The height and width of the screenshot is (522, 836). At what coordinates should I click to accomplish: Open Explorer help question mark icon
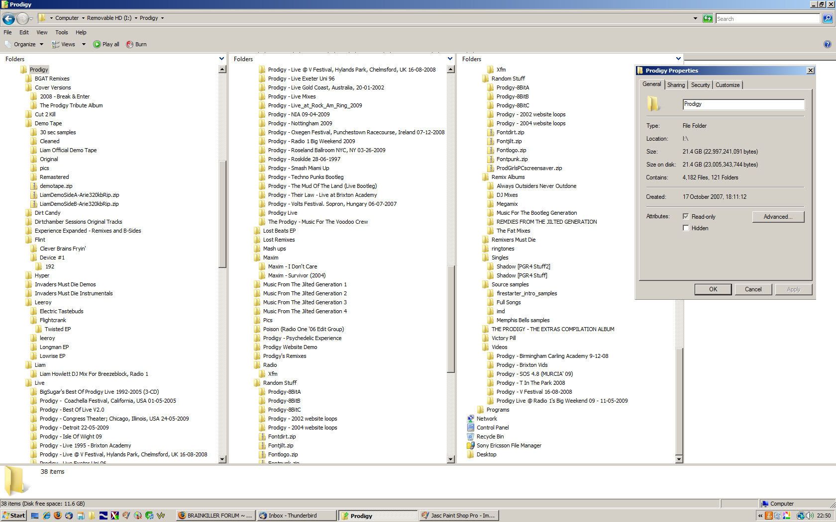(827, 44)
